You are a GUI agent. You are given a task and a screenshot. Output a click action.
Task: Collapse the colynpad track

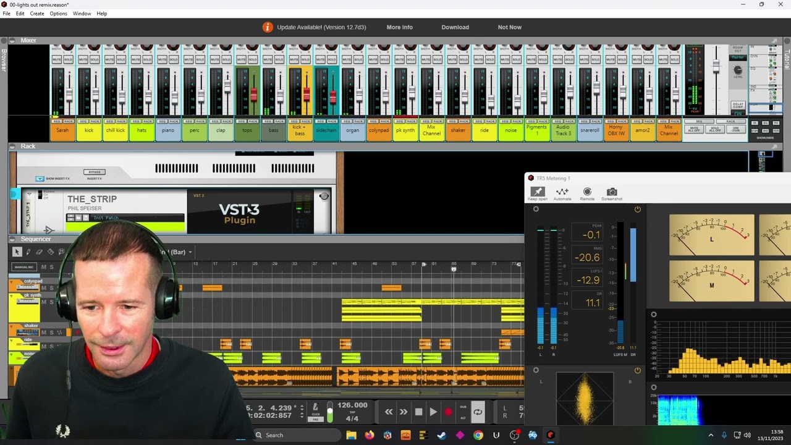pyautogui.click(x=11, y=281)
